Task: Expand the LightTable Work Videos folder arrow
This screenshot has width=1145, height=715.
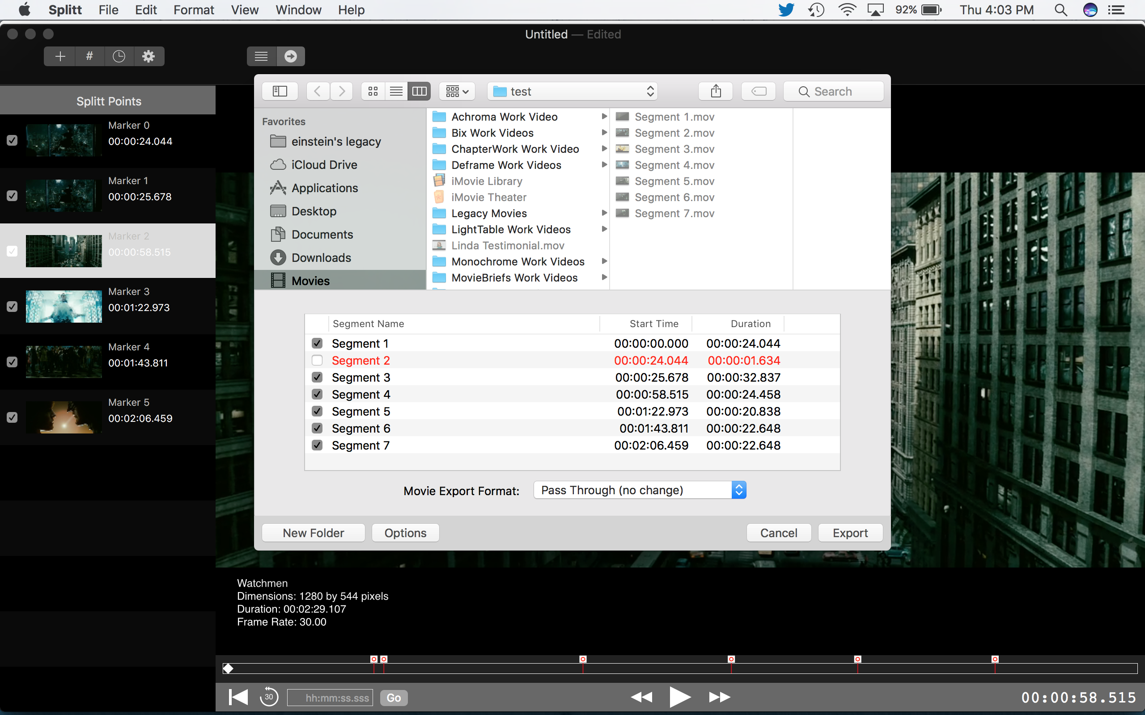Action: pyautogui.click(x=604, y=229)
